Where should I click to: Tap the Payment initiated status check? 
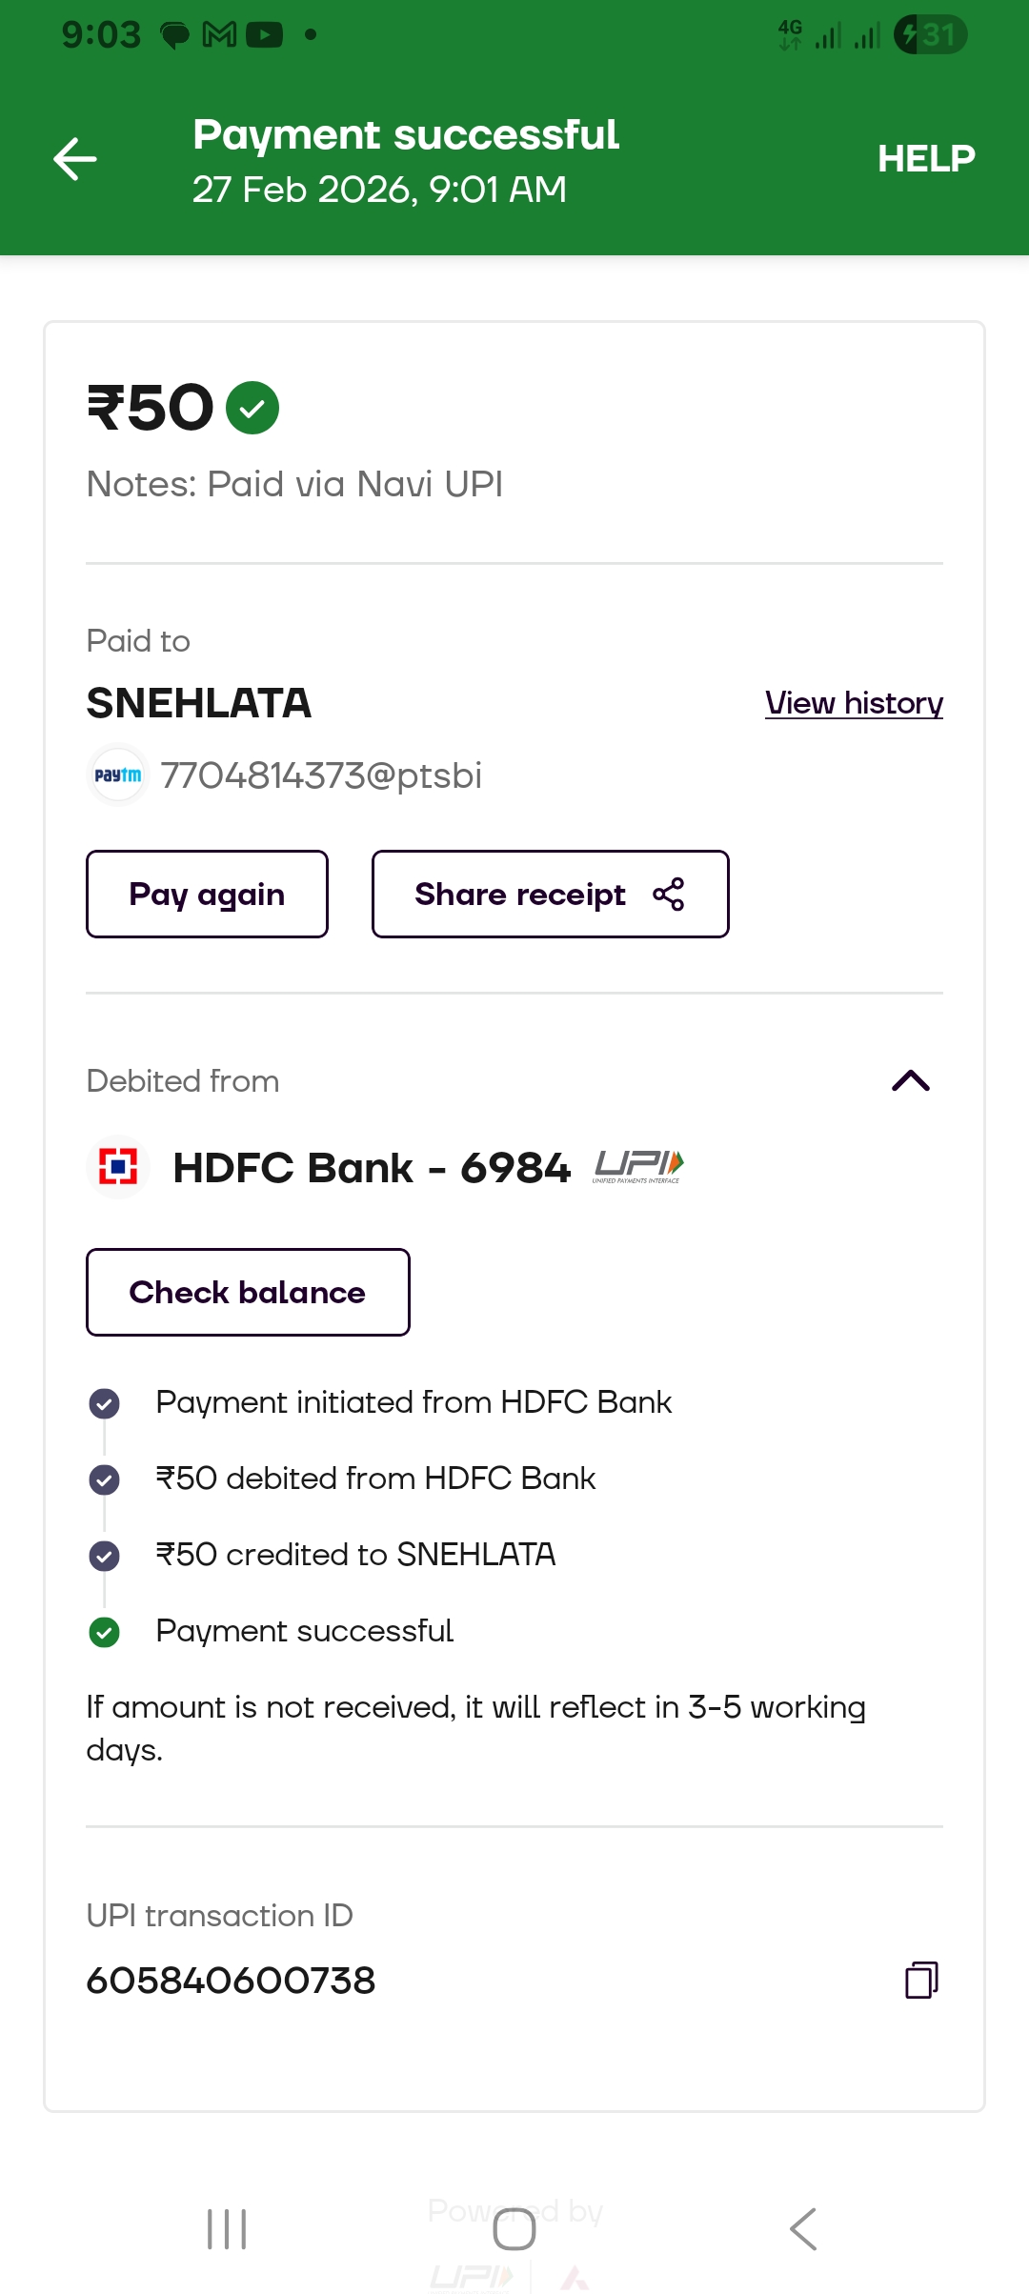pyautogui.click(x=104, y=1403)
